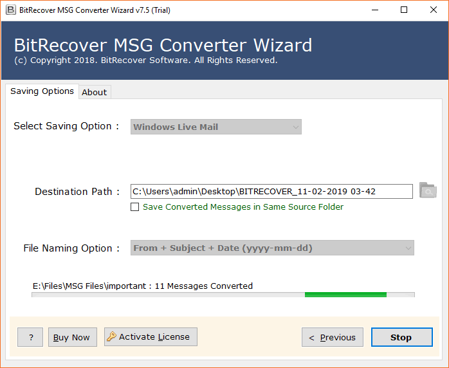Click the '11 Messages Converted' status text

tap(204, 286)
